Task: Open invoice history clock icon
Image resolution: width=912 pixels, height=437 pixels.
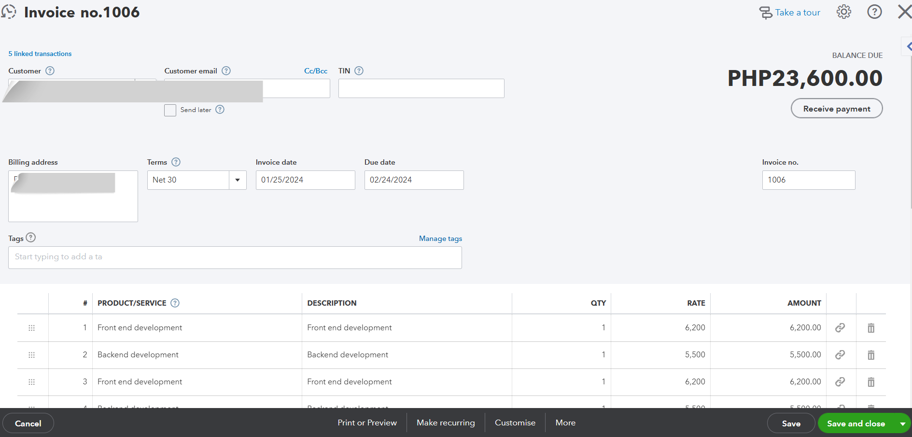Action: point(9,12)
